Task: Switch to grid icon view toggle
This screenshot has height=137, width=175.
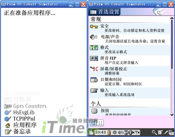Action: [x=100, y=123]
